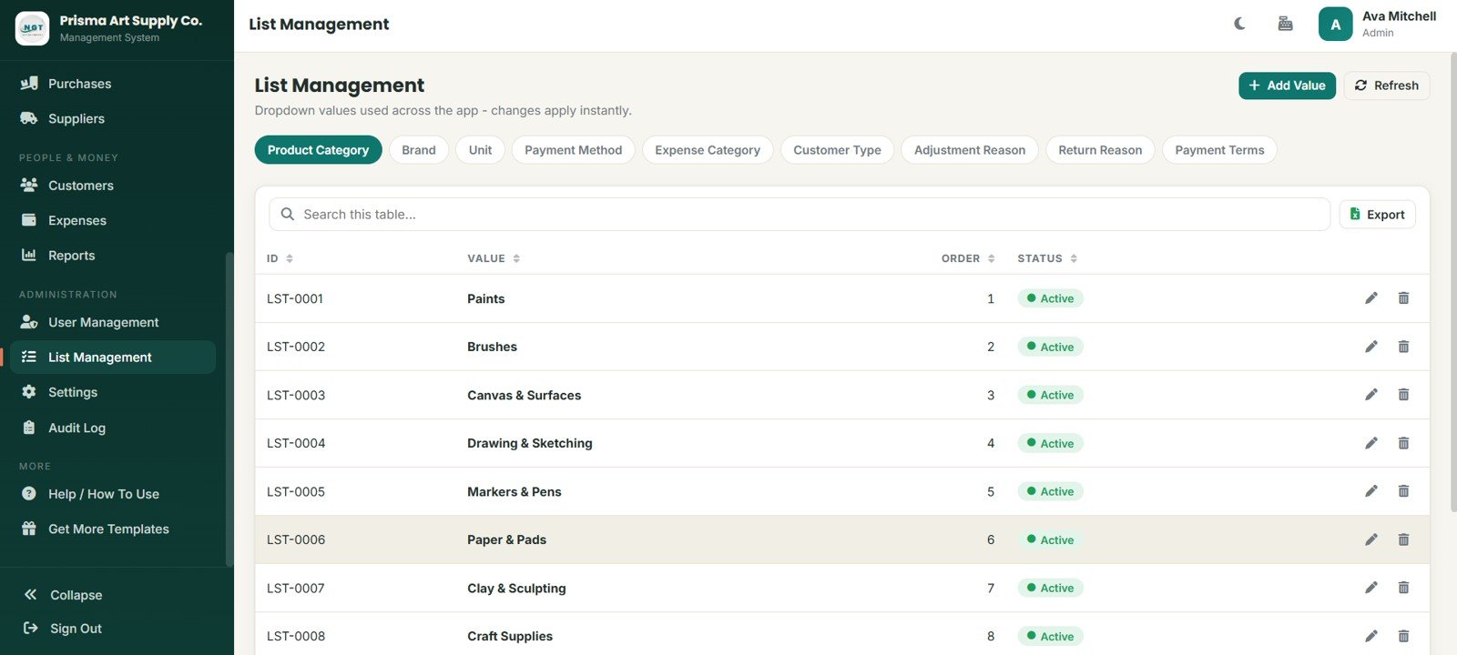Click LST-0006 ID cell
1457x655 pixels.
[296, 539]
